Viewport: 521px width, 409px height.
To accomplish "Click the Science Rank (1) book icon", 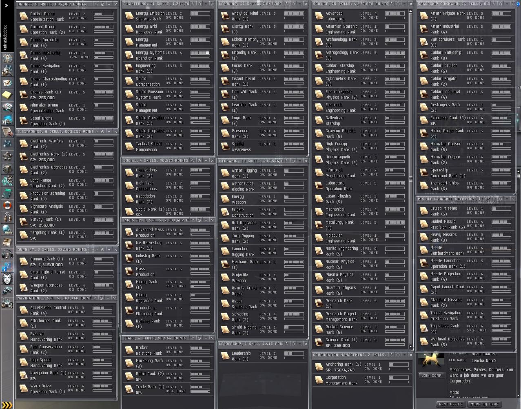I will pos(319,342).
